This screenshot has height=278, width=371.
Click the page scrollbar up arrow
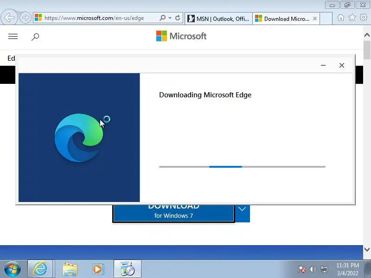click(367, 35)
